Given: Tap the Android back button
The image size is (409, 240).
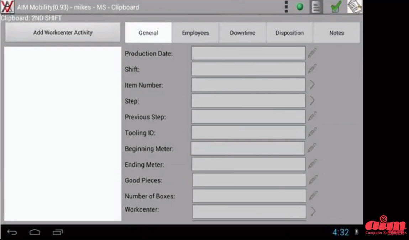Looking at the screenshot, I should coord(12,232).
